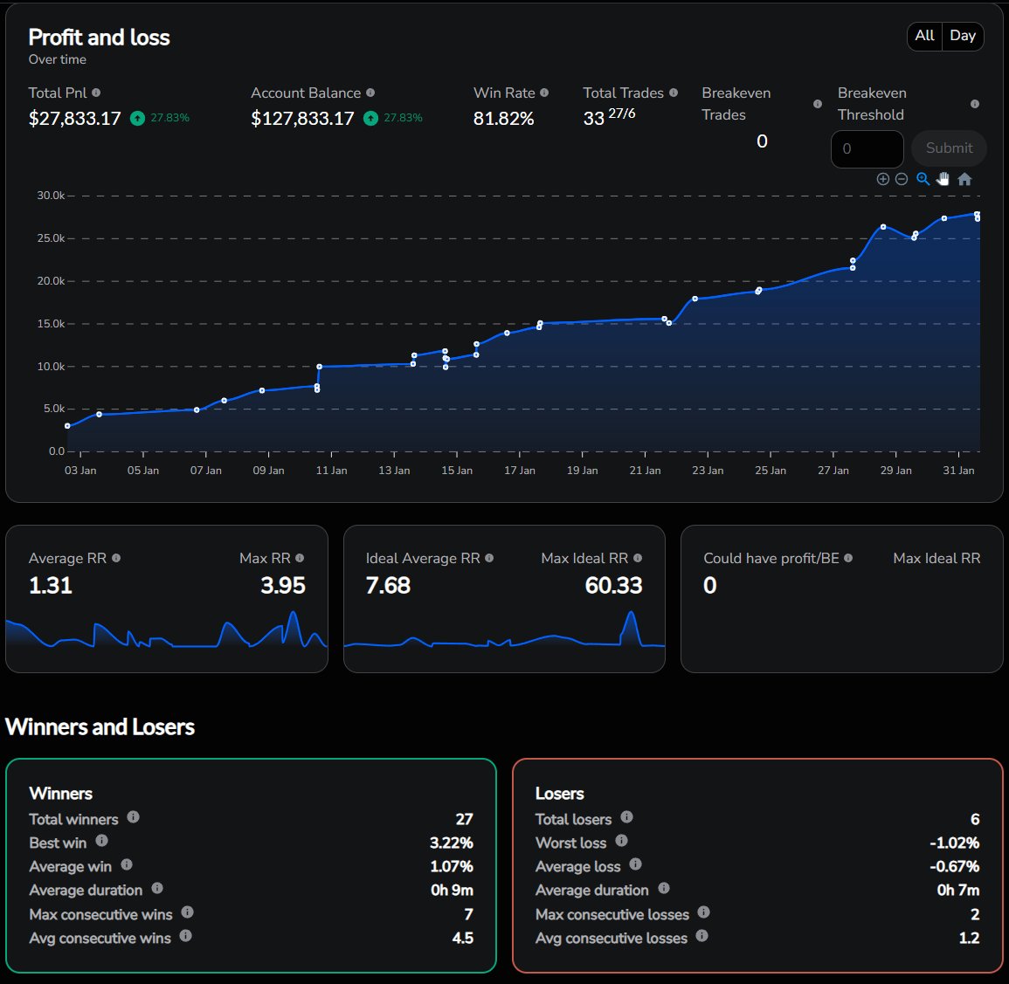Open info icon next to Max Ideal RR
This screenshot has height=984, width=1009.
click(x=637, y=558)
